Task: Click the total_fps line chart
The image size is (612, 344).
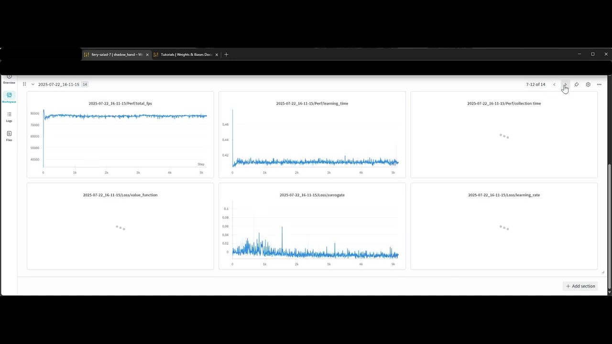Action: [124, 139]
